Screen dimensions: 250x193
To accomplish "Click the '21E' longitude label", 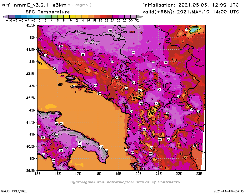I will click(x=159, y=174).
